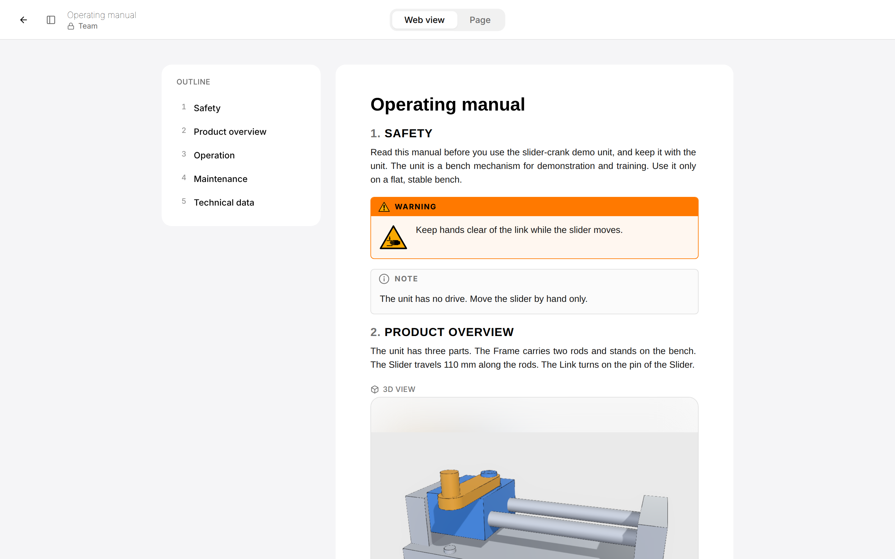
Task: Click the hand crush hazard pictogram
Action: click(x=393, y=237)
